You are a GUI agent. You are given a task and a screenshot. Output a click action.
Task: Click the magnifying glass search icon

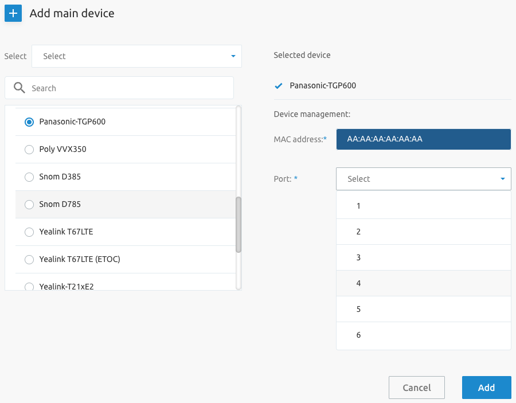19,88
